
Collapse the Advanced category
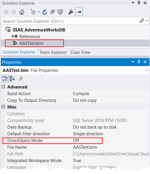pos(3,86)
